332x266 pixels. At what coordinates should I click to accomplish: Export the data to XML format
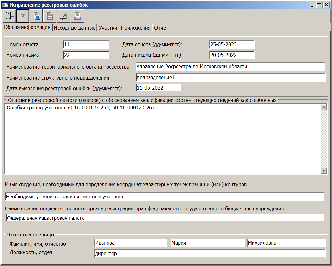coord(50,16)
